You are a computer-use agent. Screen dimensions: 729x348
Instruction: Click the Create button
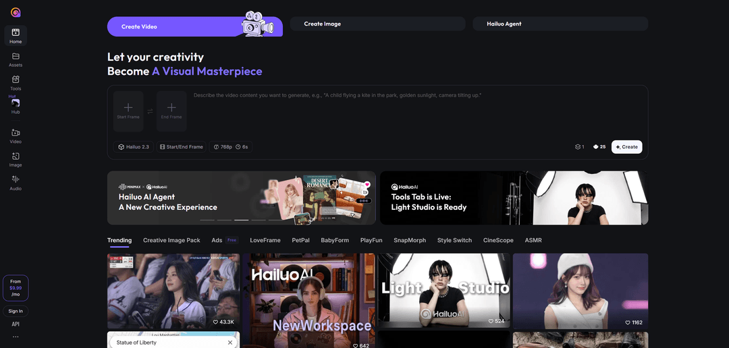tap(626, 147)
